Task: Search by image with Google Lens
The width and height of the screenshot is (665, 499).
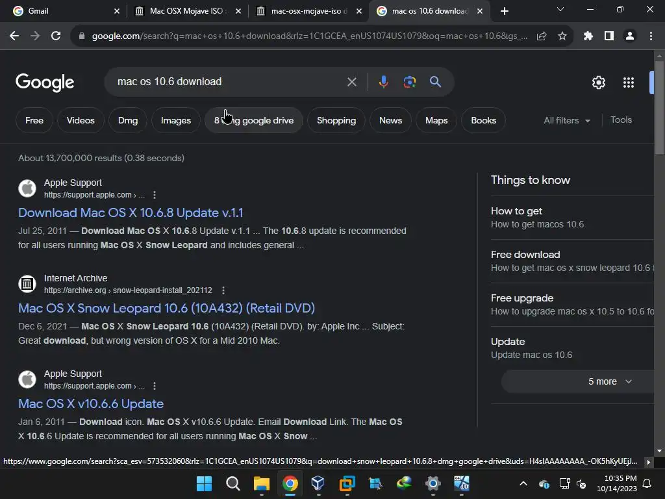Action: point(409,81)
